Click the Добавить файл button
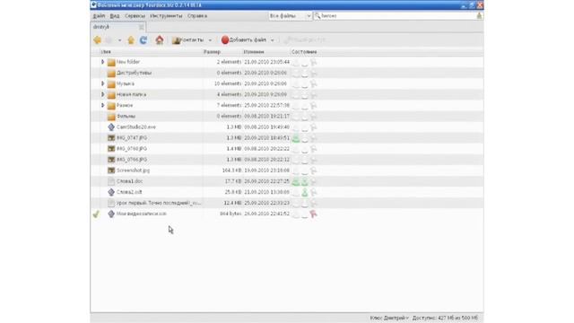574x323 pixels. click(x=244, y=39)
